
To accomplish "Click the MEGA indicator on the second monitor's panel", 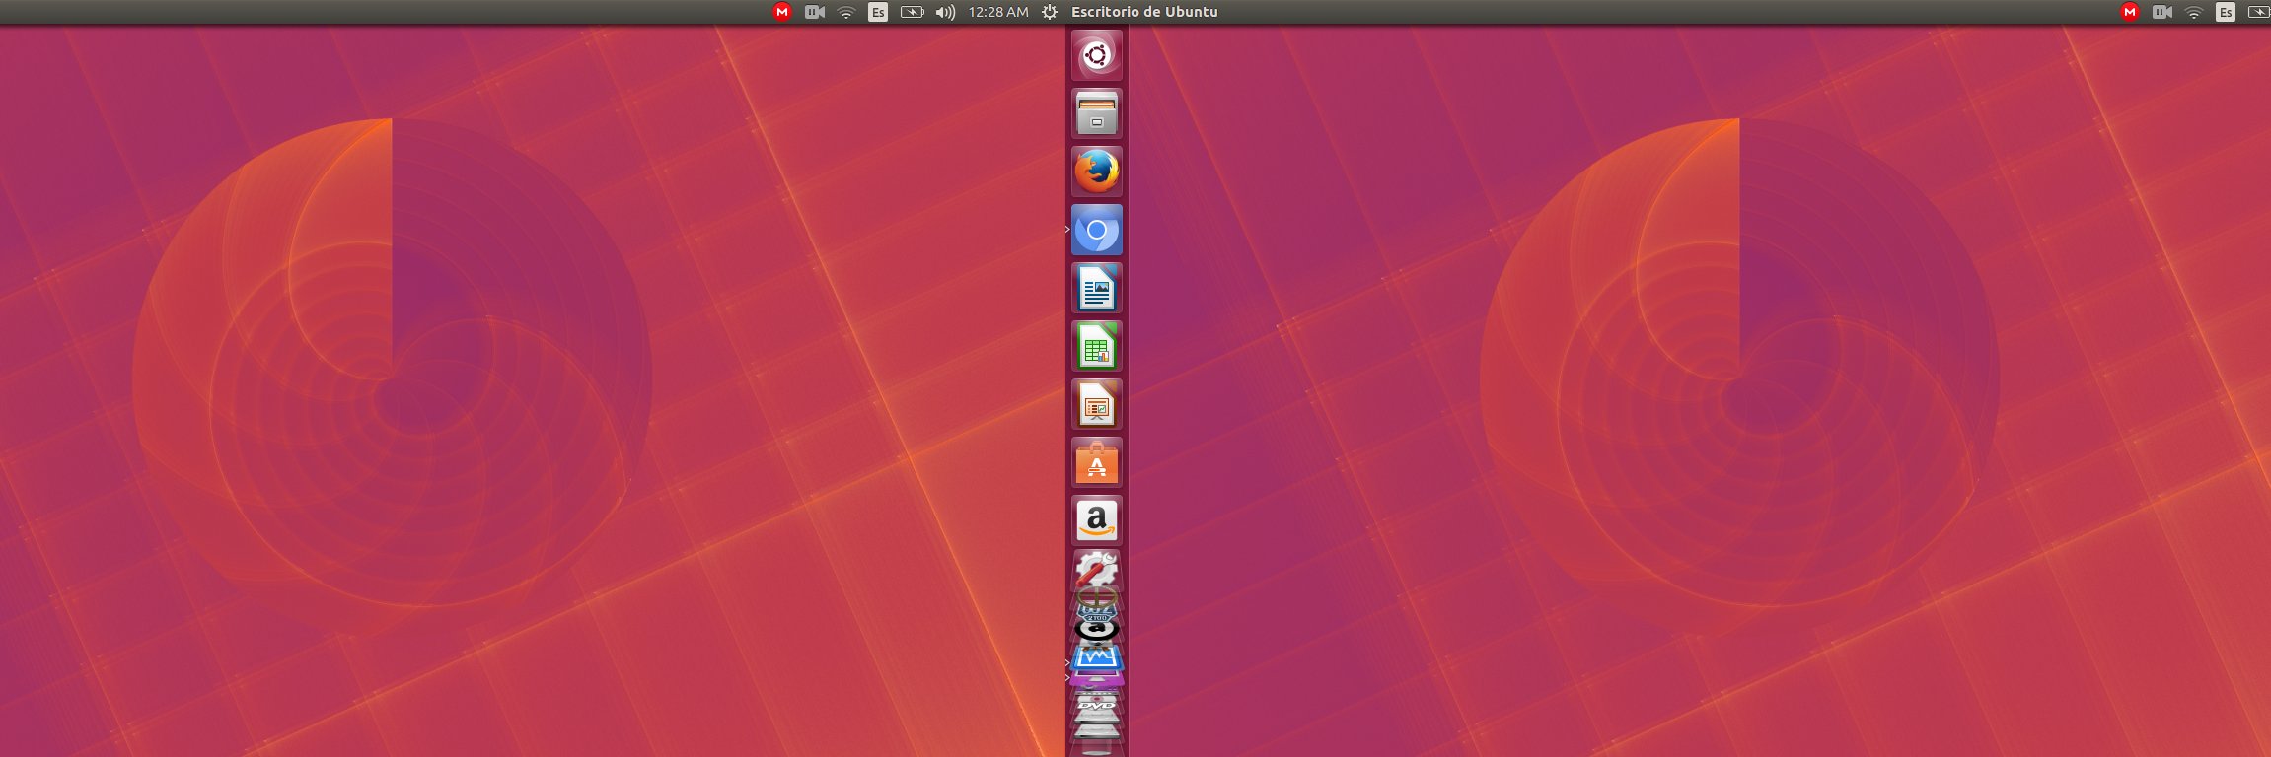I will (x=2130, y=12).
